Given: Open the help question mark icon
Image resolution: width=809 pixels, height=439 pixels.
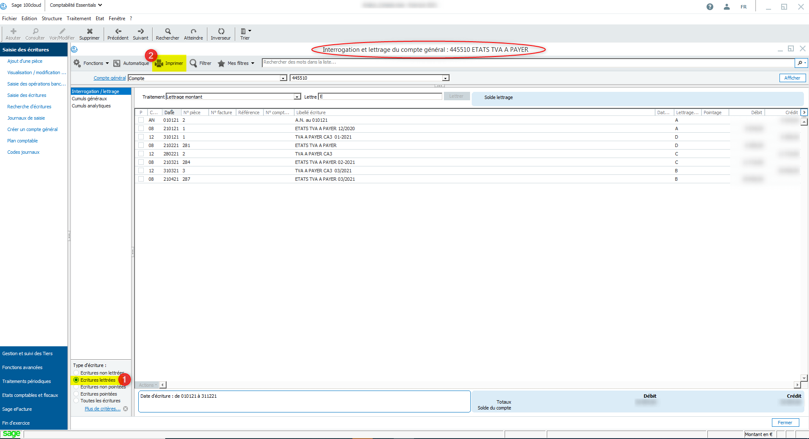Looking at the screenshot, I should tap(710, 7).
